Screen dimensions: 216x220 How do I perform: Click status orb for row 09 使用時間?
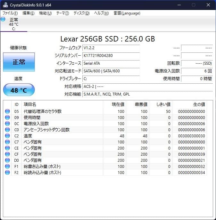point(7,117)
